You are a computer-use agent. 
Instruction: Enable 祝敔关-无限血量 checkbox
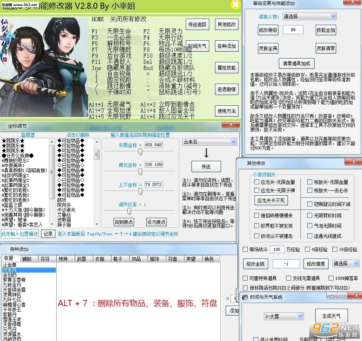[x=310, y=182]
